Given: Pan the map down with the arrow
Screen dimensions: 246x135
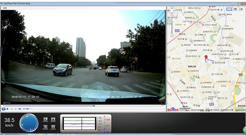Looking at the screenshot, I should (x=172, y=13).
